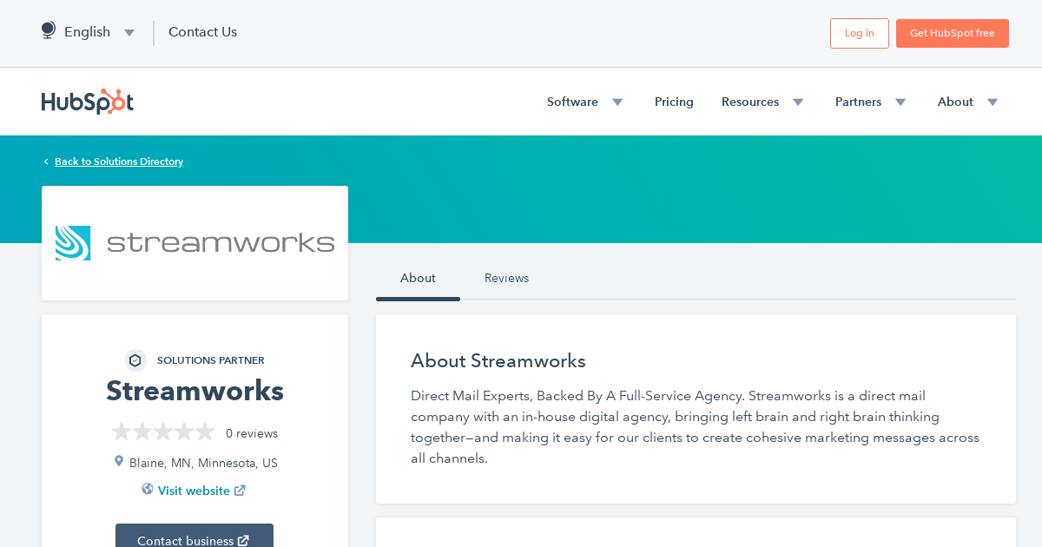1042x547 pixels.
Task: Click the globe icon beside Visit website
Action: (x=148, y=490)
